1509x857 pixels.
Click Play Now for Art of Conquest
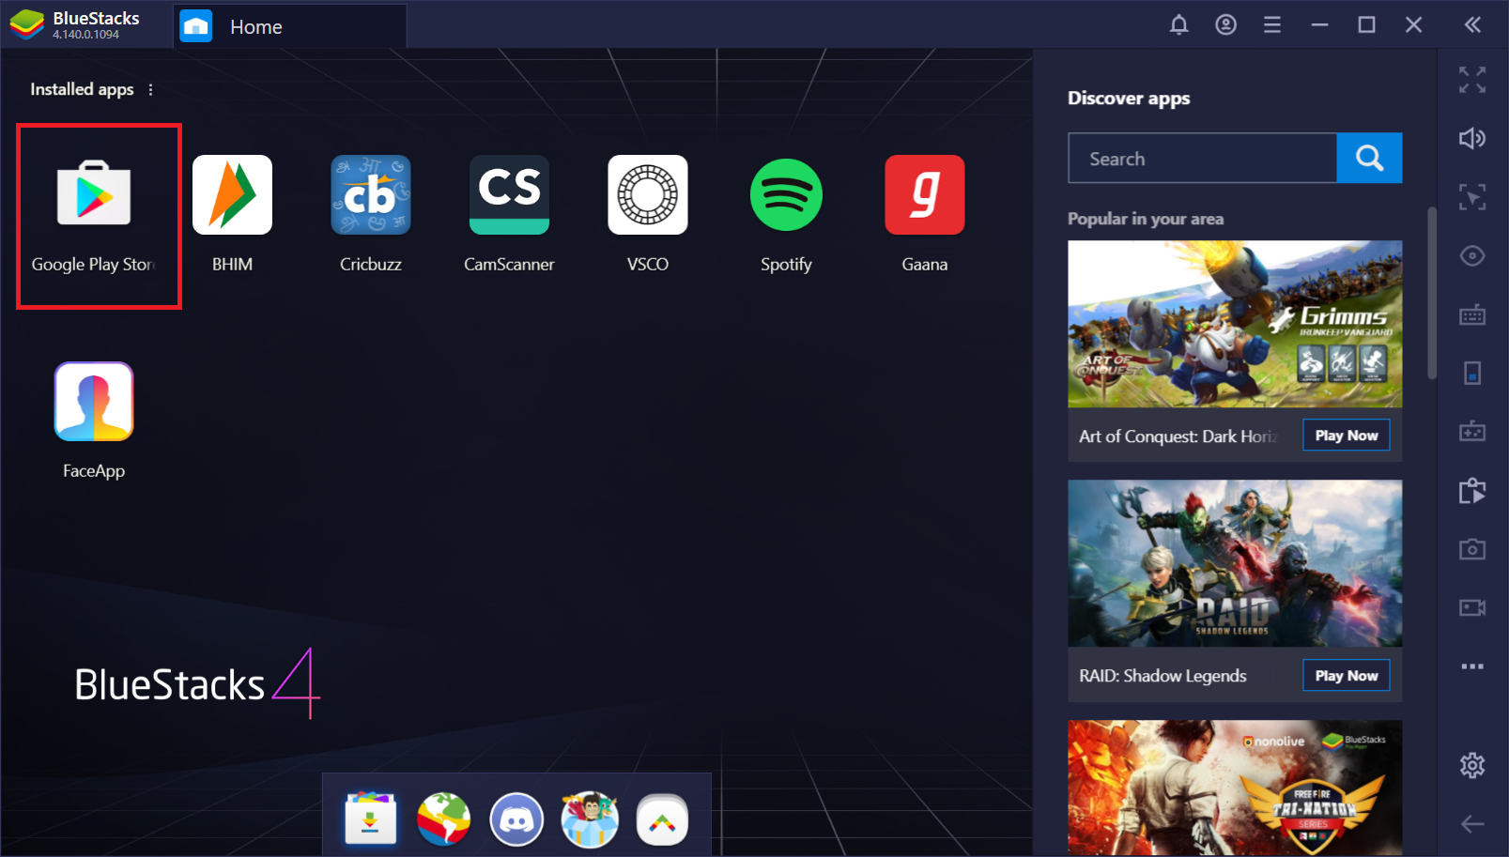1346,436
